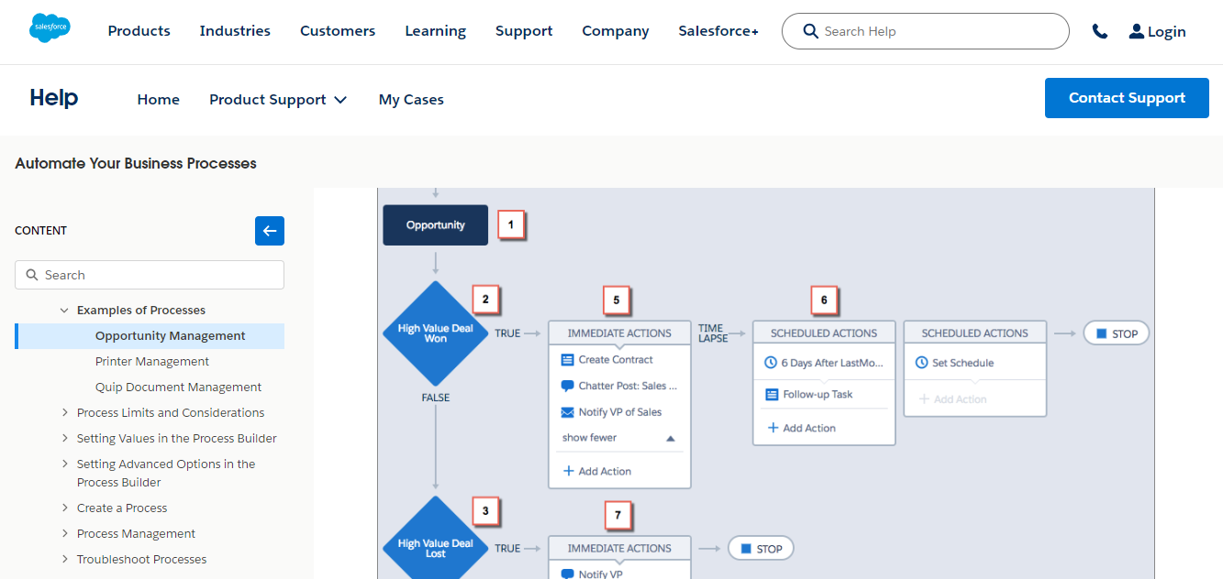Click the Help heading link
The height and width of the screenshot is (579, 1223).
click(x=54, y=98)
